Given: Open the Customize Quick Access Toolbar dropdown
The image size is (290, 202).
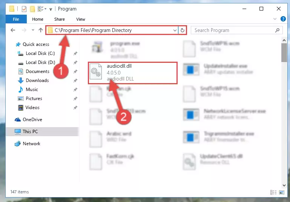Looking at the screenshot, I should [x=51, y=9].
